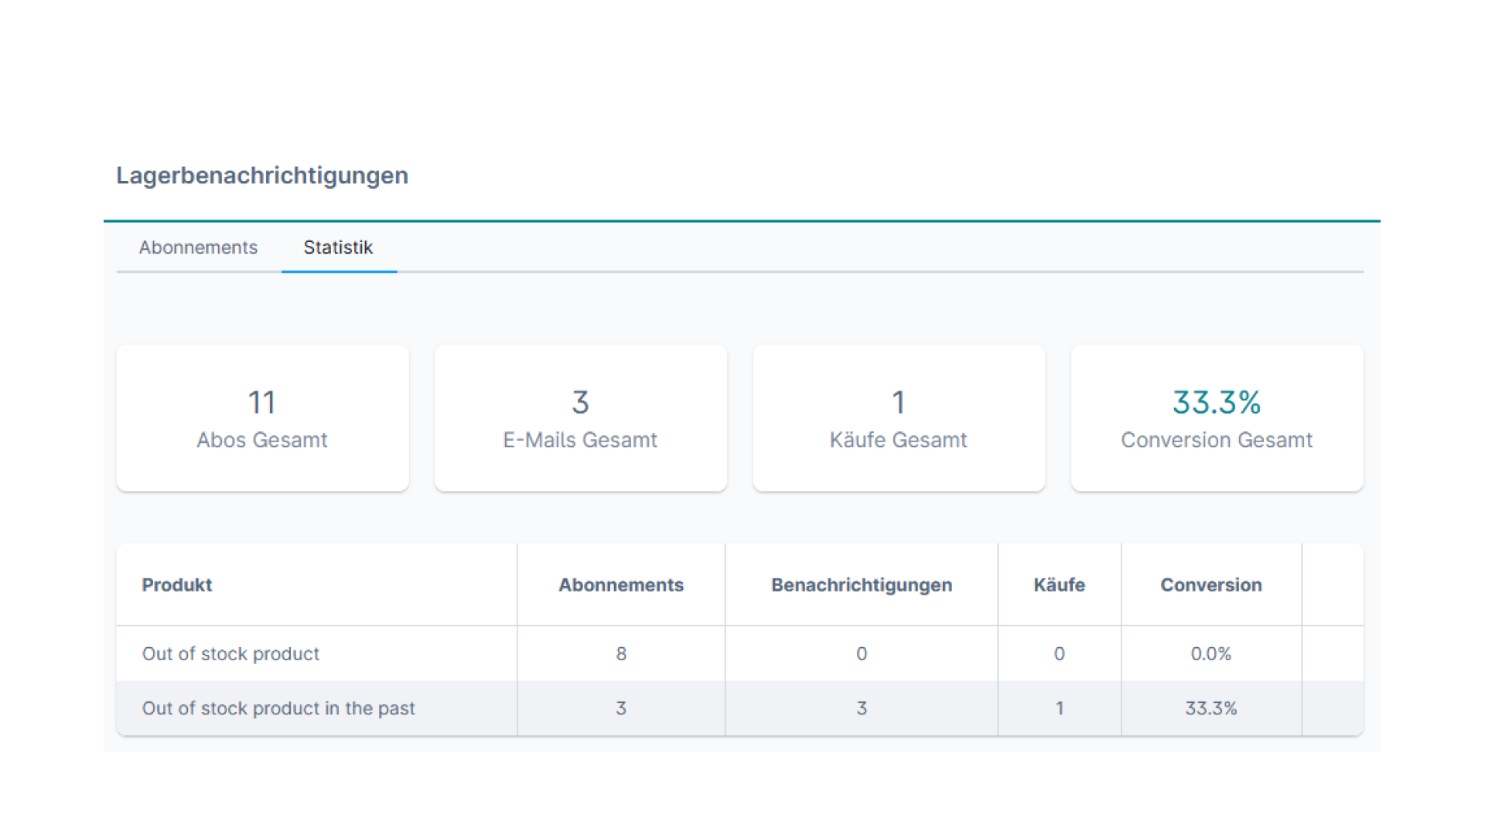Sort by Produkt column header
1485x835 pixels.
[177, 585]
